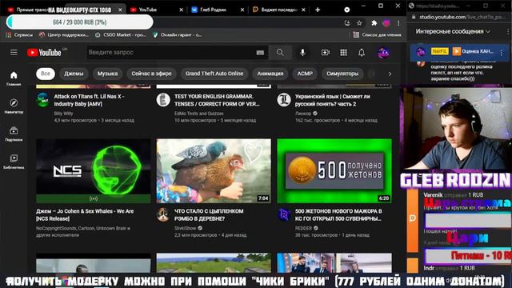Screen dimensions: 512x288
Task: Select the Музыка filter chip
Action: [107, 74]
